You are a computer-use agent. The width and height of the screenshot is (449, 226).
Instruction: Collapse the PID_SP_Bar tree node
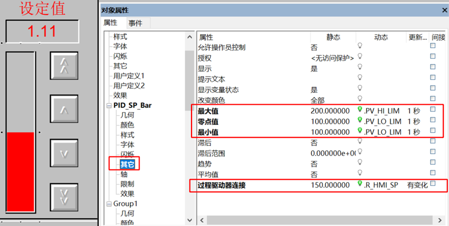click(109, 106)
